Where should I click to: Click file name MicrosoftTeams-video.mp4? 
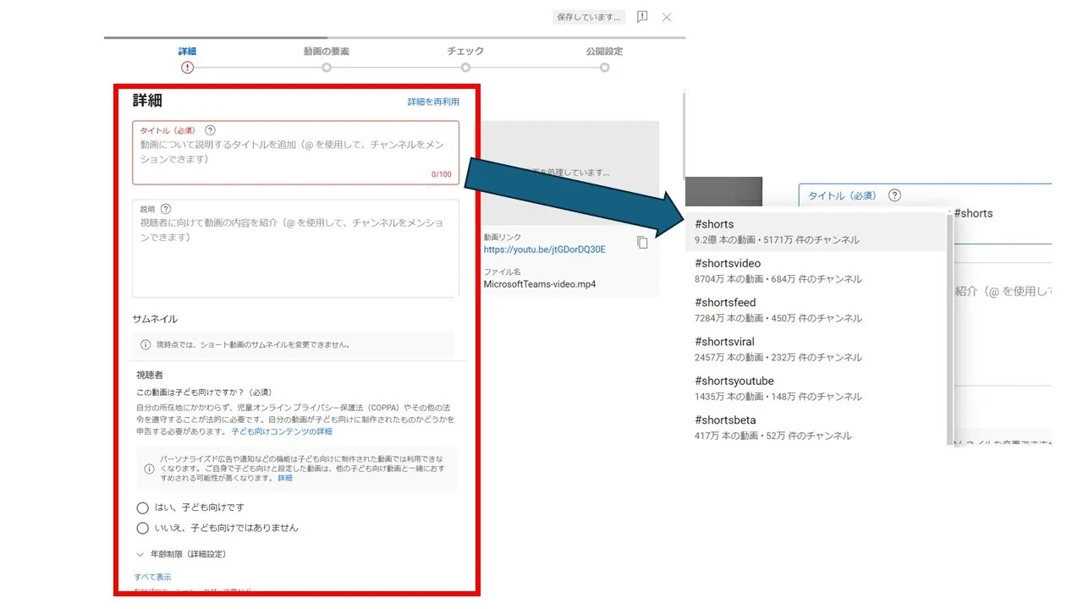pyautogui.click(x=539, y=284)
